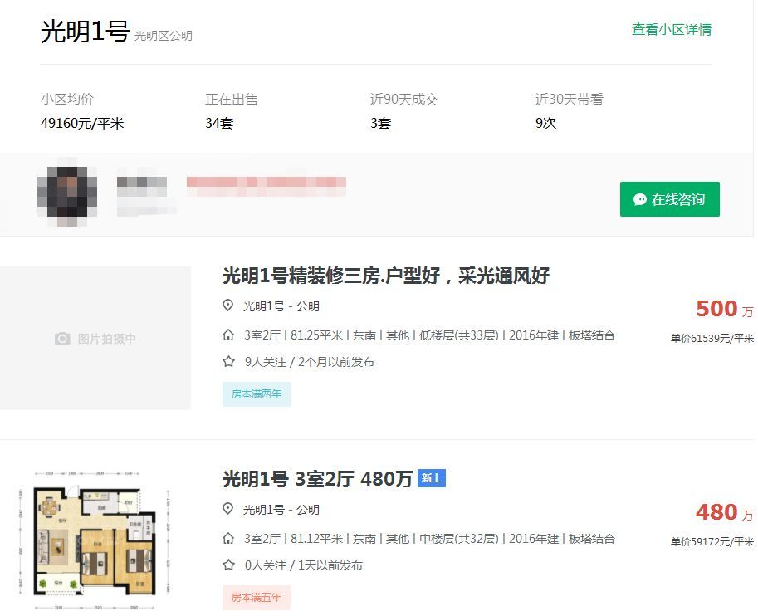Click the 正在出售 label
This screenshot has height=616, width=758.
pos(232,99)
